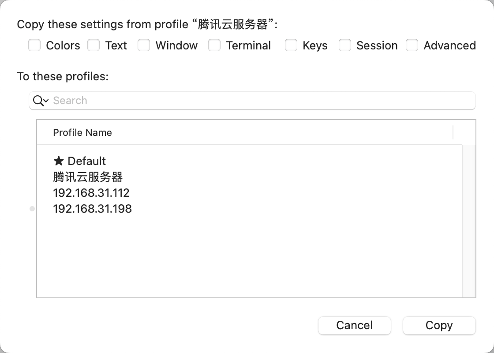Check the Advanced settings checkbox
This screenshot has width=494, height=353.
point(412,45)
